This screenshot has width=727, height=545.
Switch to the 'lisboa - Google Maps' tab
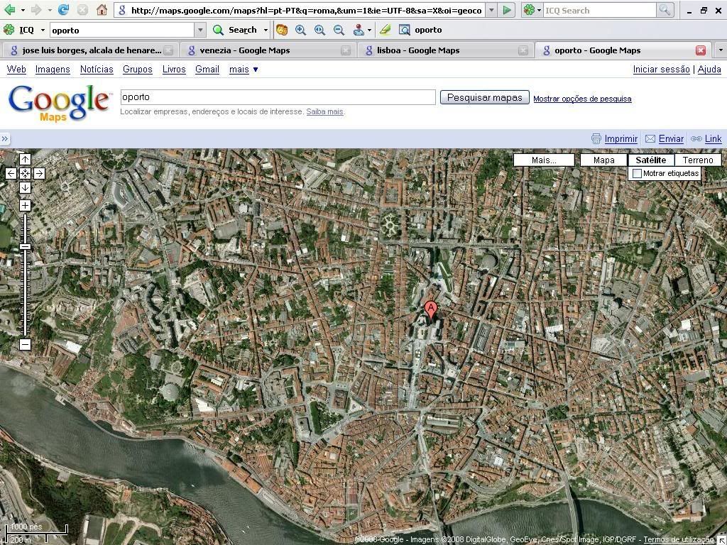pos(418,50)
